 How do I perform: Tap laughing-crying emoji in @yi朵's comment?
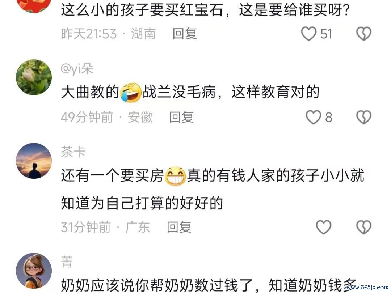coord(131,92)
